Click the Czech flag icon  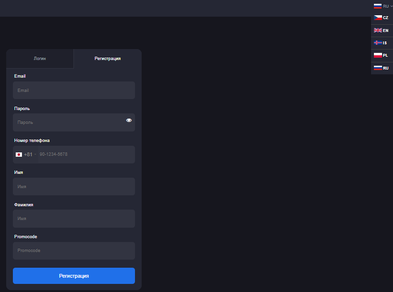click(378, 18)
